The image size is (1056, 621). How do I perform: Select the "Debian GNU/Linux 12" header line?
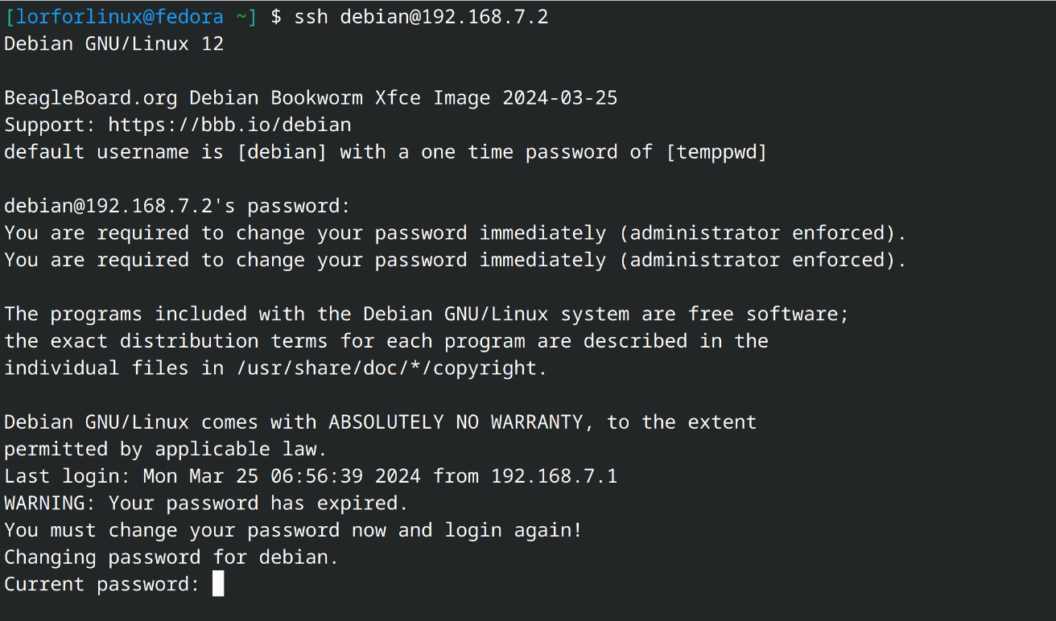(x=113, y=44)
